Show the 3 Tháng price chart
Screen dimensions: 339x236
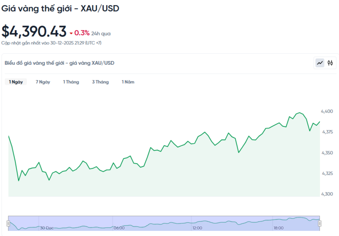pos(100,82)
